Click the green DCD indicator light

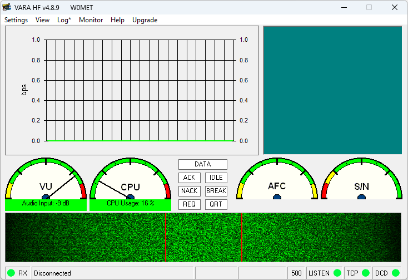[395, 273]
